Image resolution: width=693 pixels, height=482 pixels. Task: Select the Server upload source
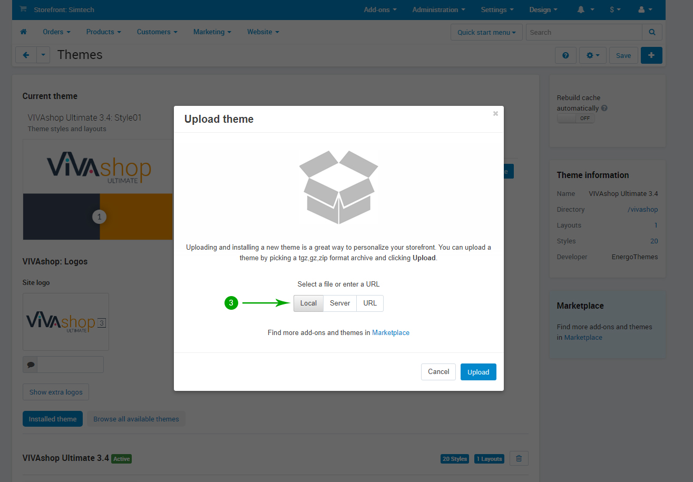point(340,303)
